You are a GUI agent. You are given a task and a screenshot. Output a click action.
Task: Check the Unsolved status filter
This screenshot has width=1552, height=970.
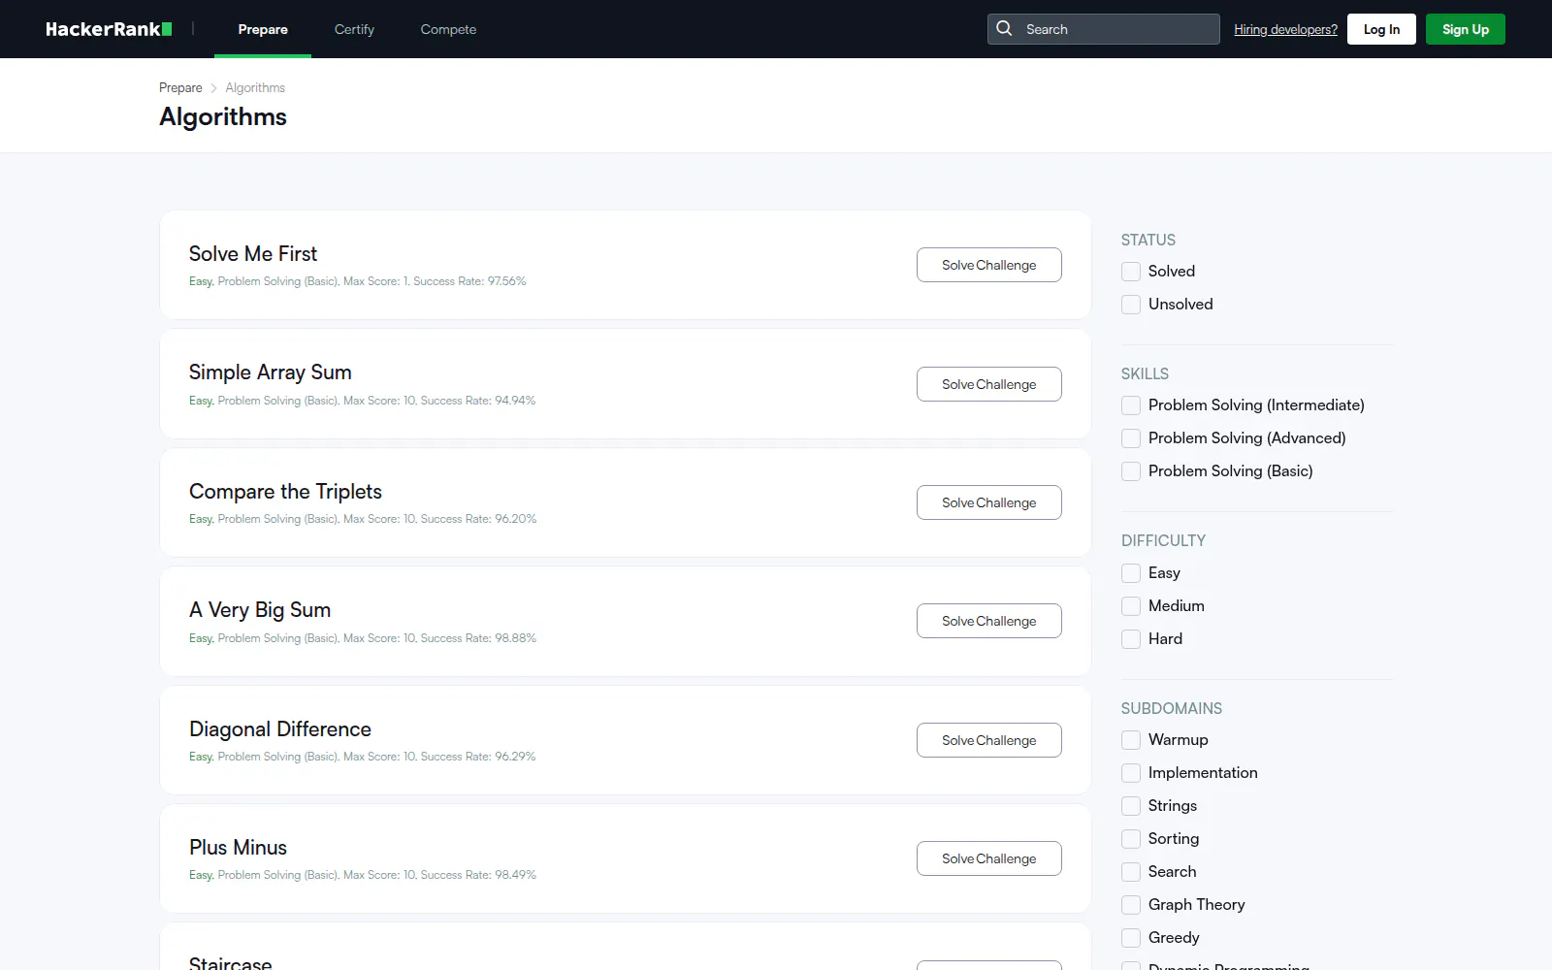click(1131, 305)
